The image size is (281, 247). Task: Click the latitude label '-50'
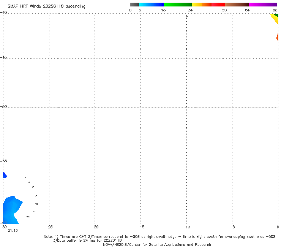[x=3, y=106]
